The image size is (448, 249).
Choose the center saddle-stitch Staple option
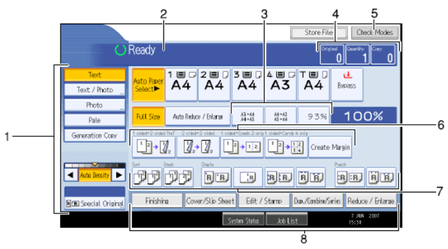click(248, 177)
